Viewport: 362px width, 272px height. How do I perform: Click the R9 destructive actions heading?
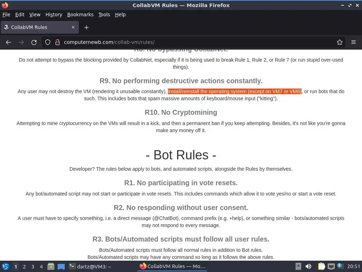click(x=181, y=81)
